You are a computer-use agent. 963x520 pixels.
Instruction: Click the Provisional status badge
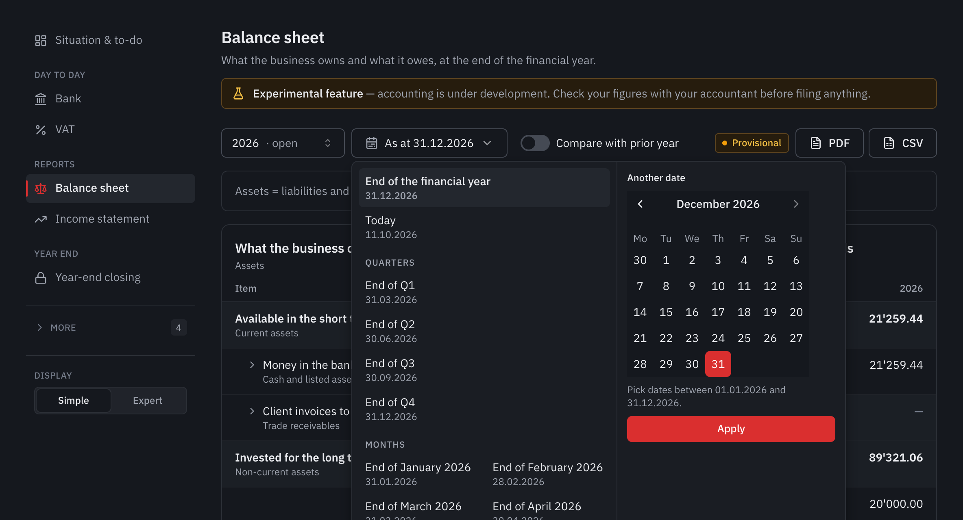[752, 143]
